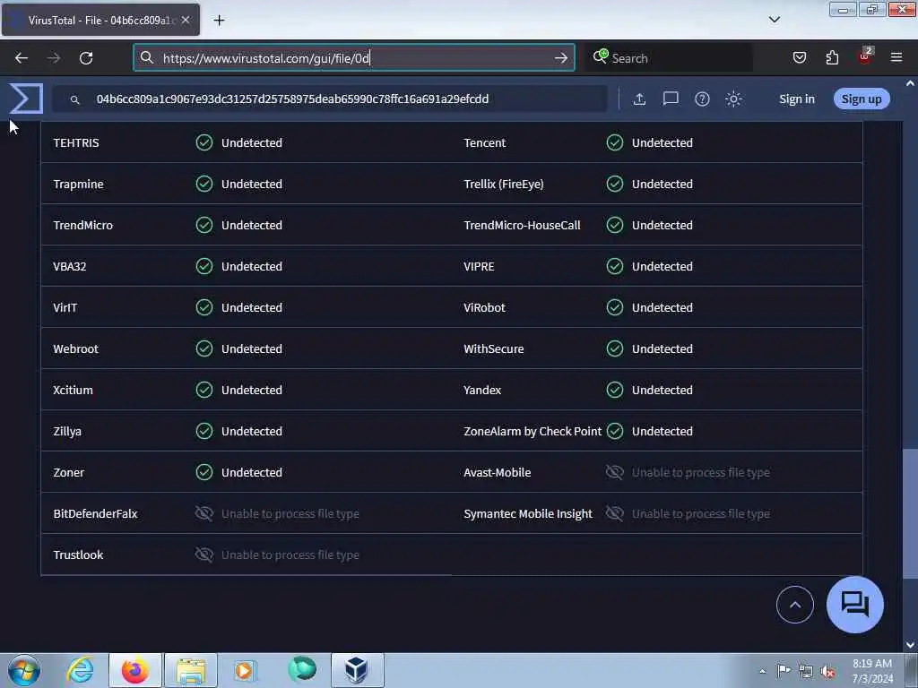Click the Tencent Undetected checkmark icon
This screenshot has width=918, height=688.
(615, 142)
